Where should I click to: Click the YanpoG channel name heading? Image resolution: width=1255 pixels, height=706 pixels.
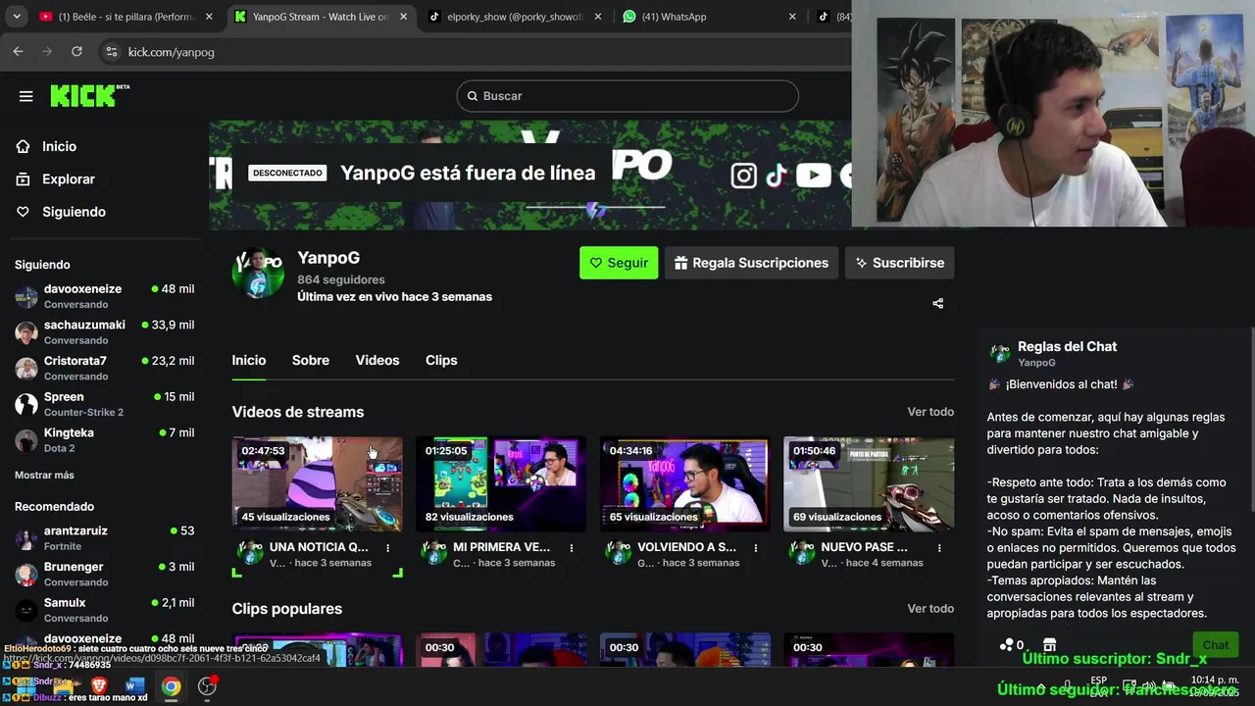pos(328,258)
